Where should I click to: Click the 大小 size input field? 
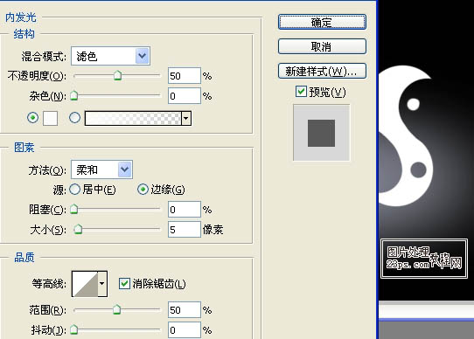185,230
